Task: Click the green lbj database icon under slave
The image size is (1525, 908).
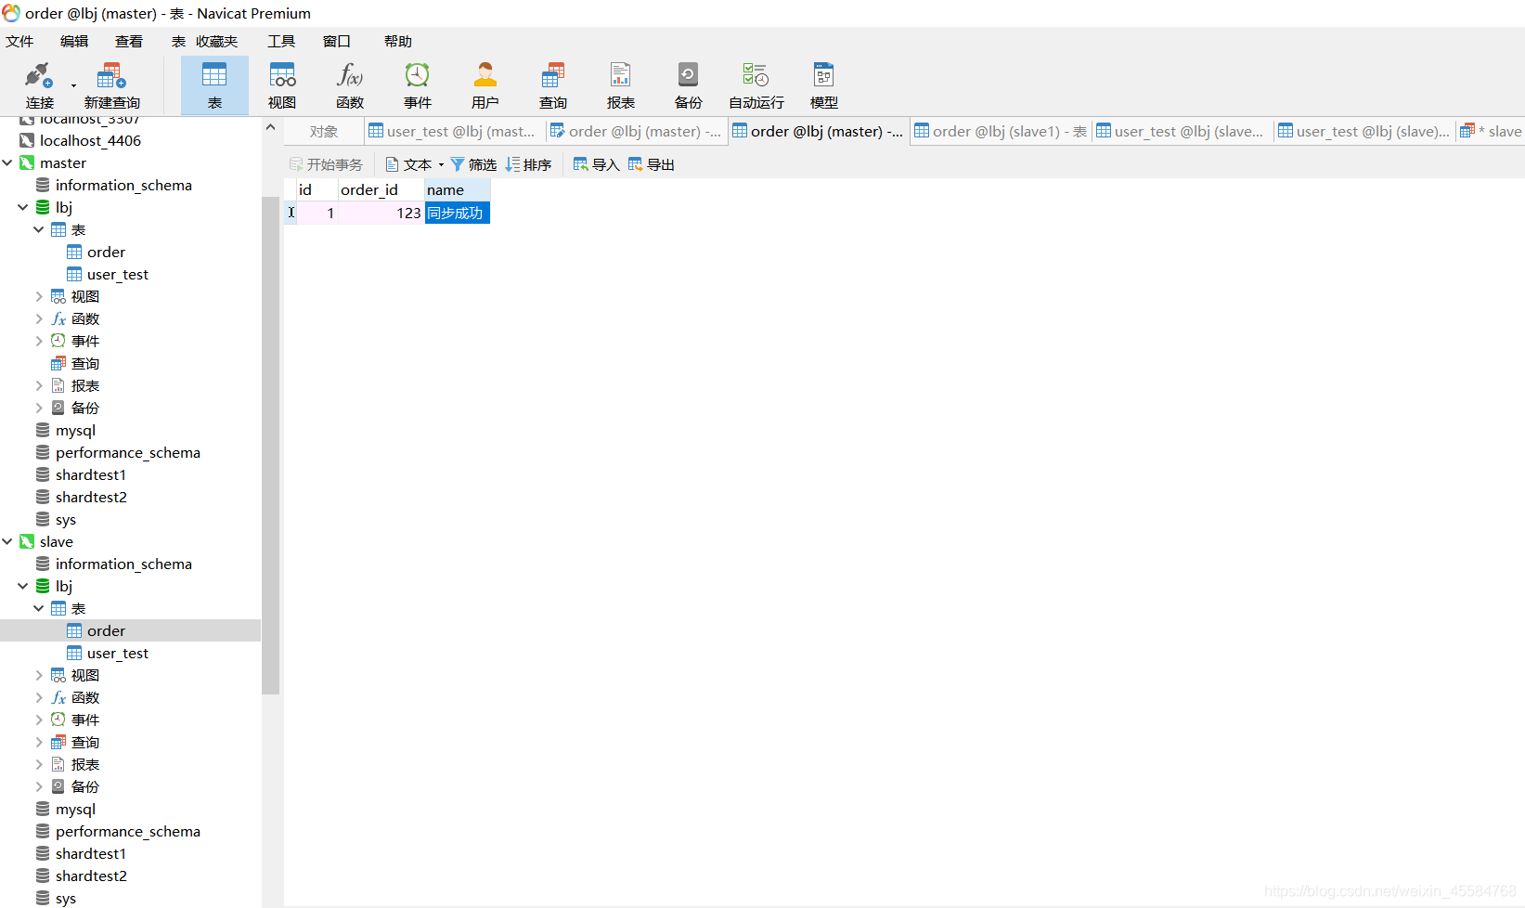Action: 43,586
